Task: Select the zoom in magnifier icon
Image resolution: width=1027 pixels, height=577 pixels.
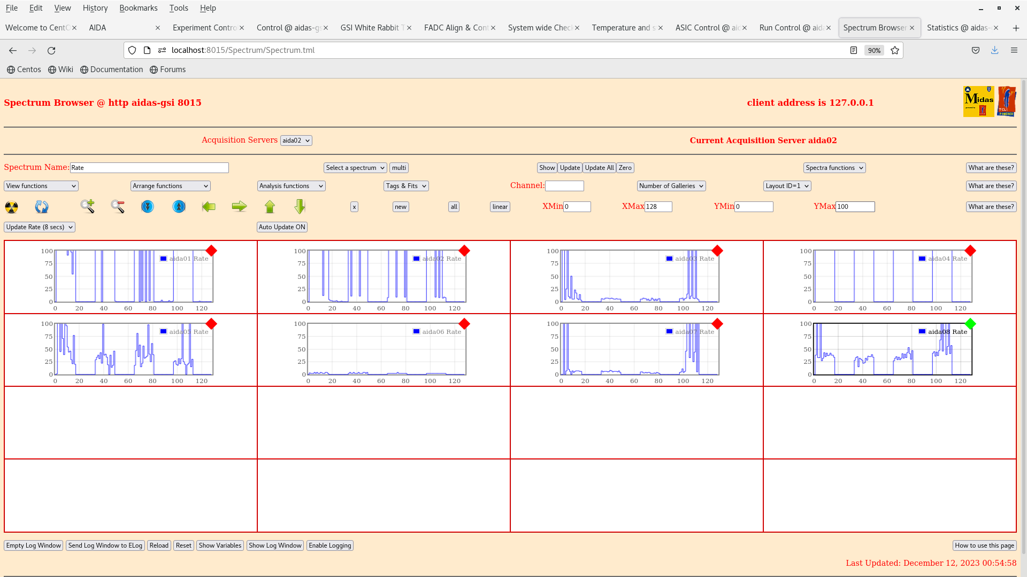Action: (87, 207)
